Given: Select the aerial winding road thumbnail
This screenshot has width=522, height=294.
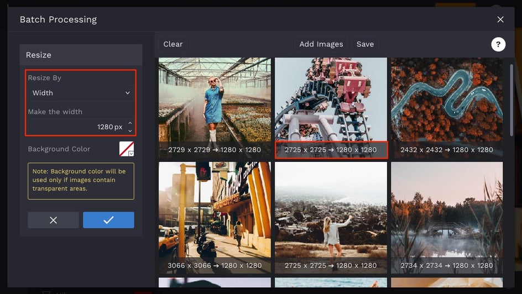Looking at the screenshot, I should click(x=447, y=107).
